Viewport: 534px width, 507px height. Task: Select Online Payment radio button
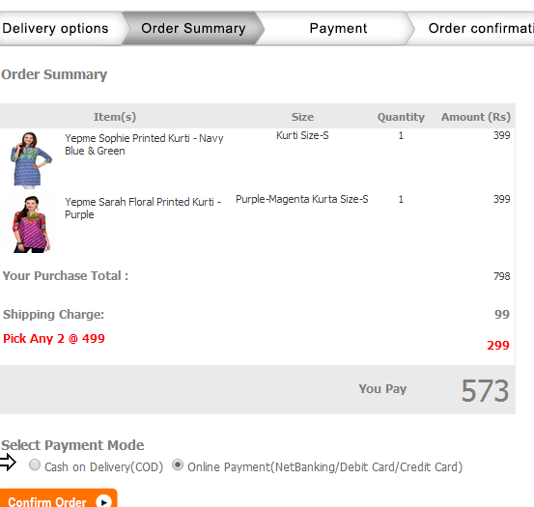click(178, 465)
